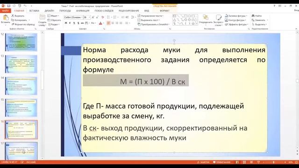Expand the shapes gallery more arrow
The width and height of the screenshot is (299, 168).
point(197,24)
